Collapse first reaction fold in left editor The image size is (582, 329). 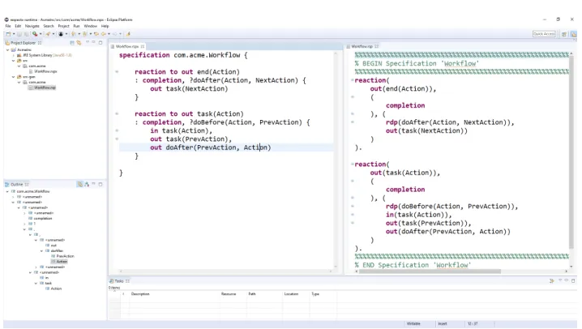pos(117,71)
